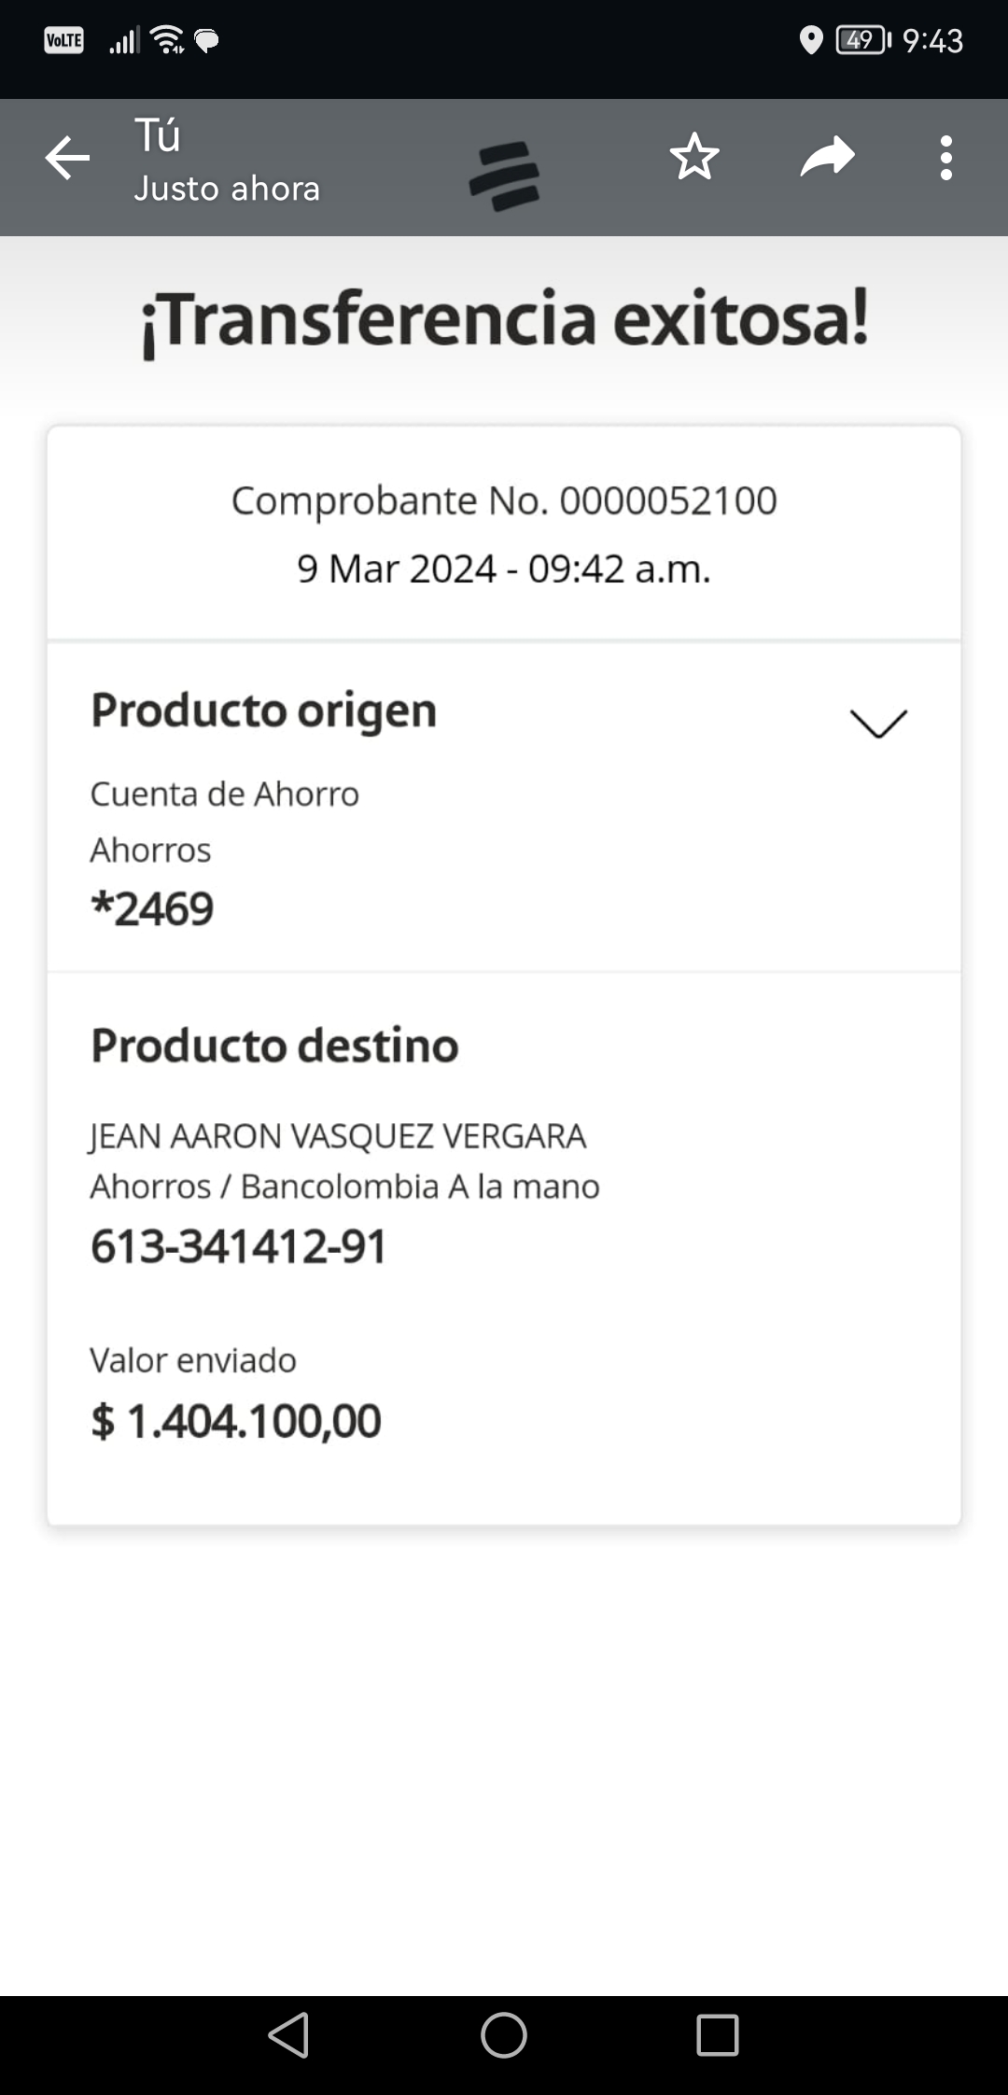This screenshot has height=2095, width=1008.
Task: Tap the battery indicator showing 49
Action: 862,40
